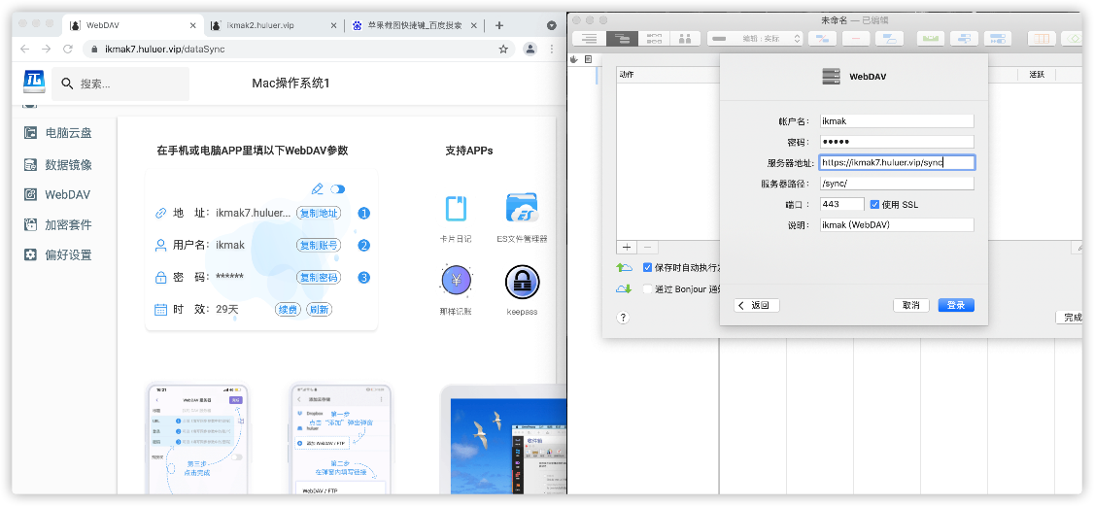Click the 端口 field showing 443
Image resolution: width=1094 pixels, height=506 pixels.
click(841, 204)
